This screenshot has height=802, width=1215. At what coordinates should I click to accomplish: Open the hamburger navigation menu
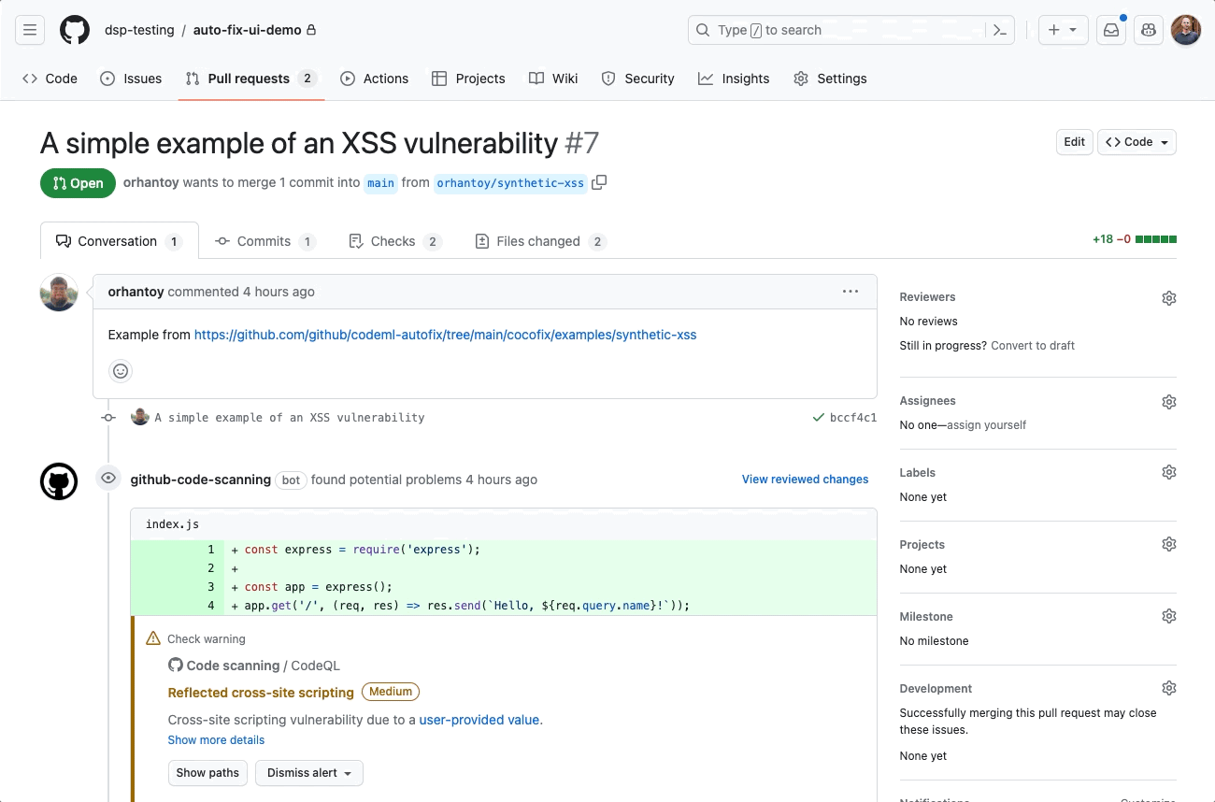coord(30,30)
